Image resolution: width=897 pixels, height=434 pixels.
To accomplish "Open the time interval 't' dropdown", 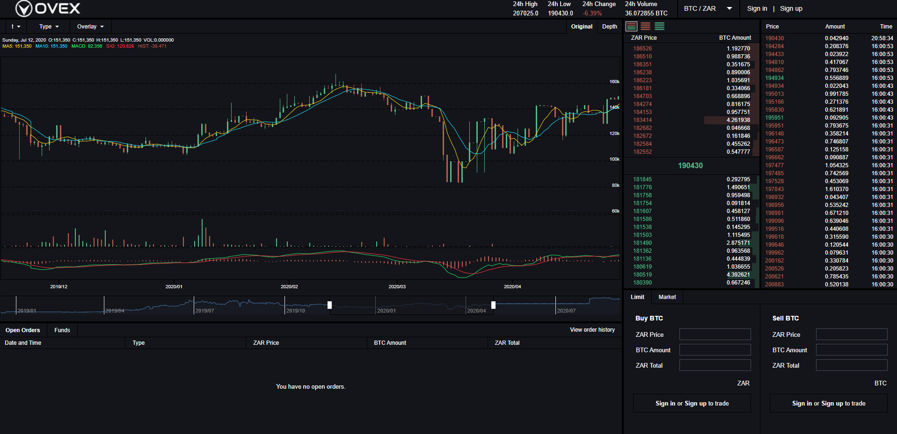I will pos(15,27).
